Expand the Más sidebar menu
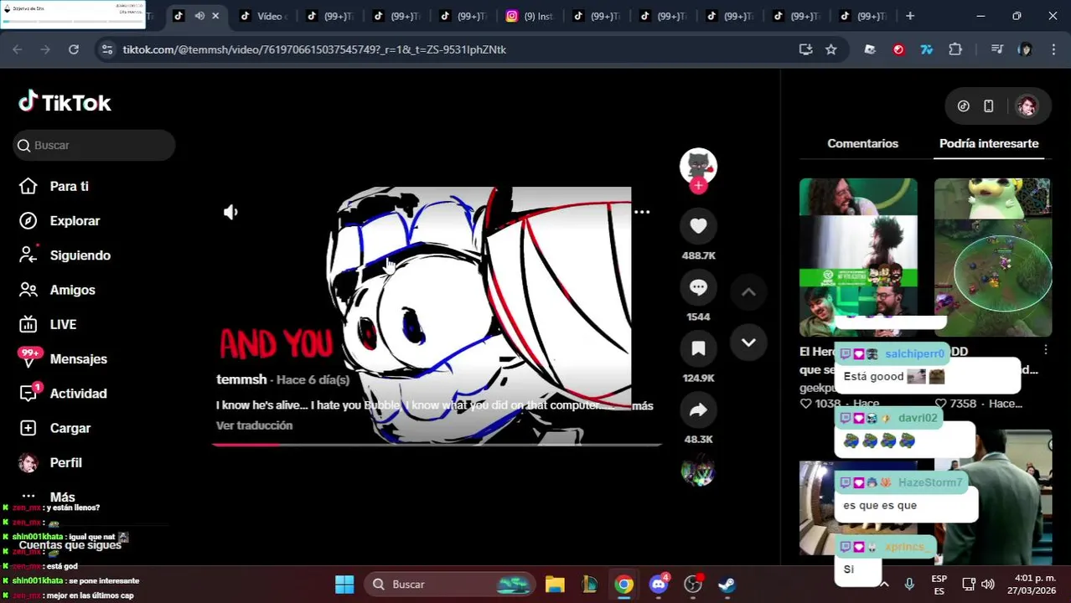Image resolution: width=1071 pixels, height=603 pixels. (x=49, y=497)
